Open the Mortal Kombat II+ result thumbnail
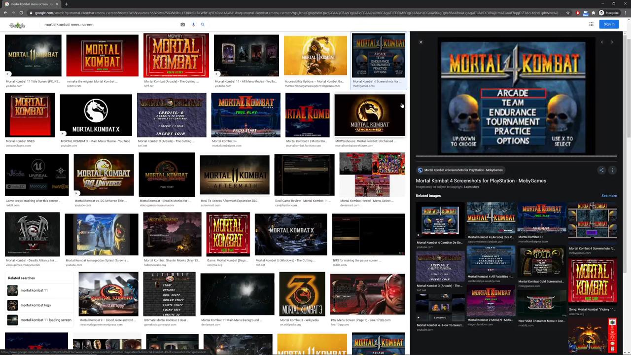The width and height of the screenshot is (631, 355). (245, 115)
